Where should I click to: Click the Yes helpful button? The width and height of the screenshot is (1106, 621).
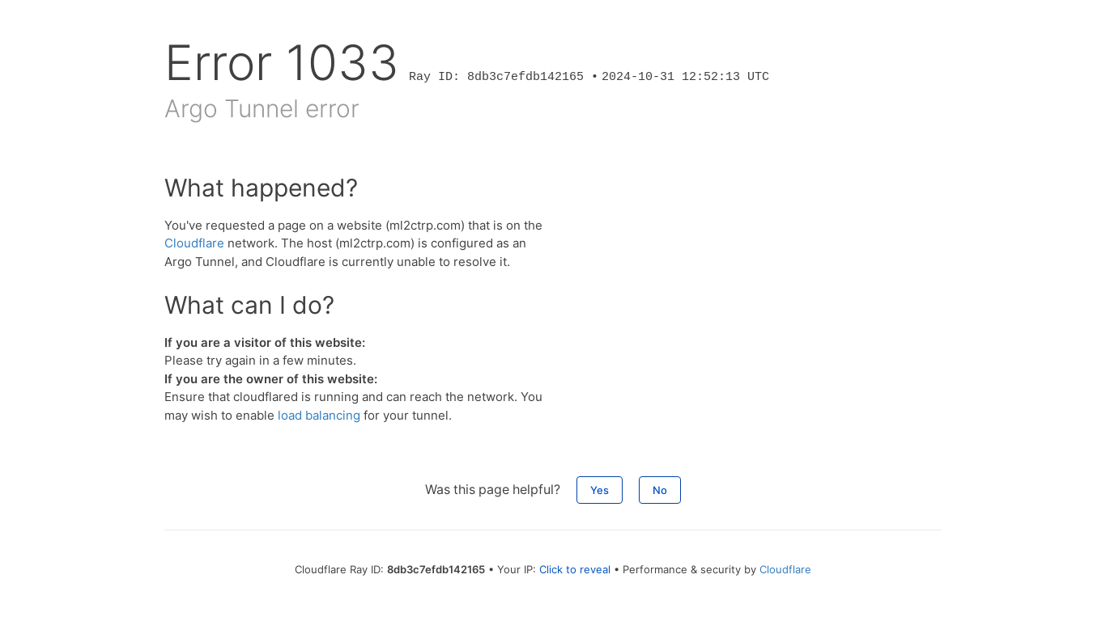599,490
